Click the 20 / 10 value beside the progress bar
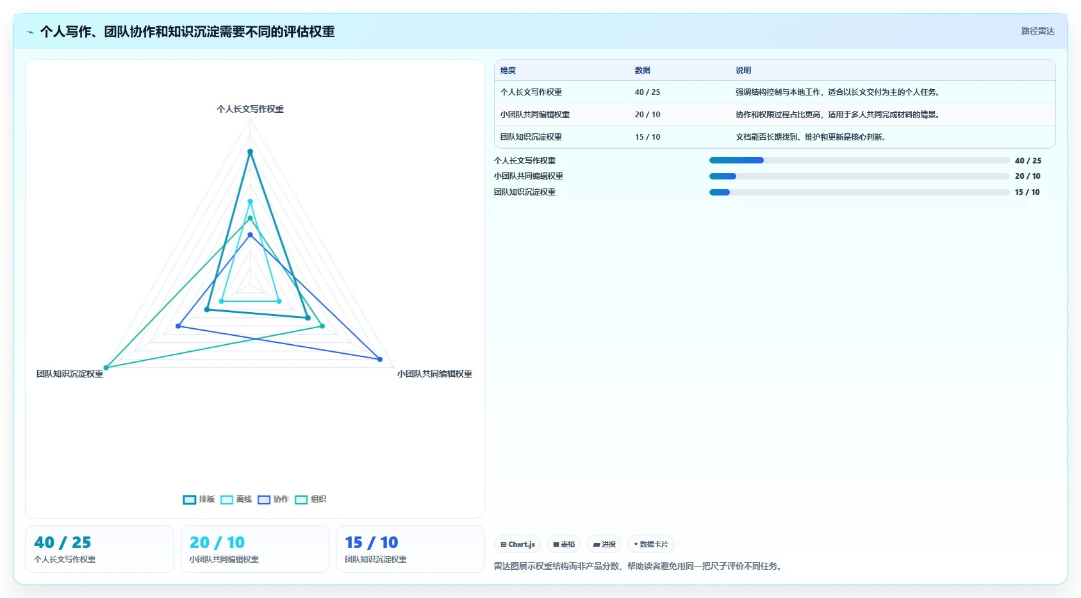The width and height of the screenshot is (1081, 598). (1027, 176)
